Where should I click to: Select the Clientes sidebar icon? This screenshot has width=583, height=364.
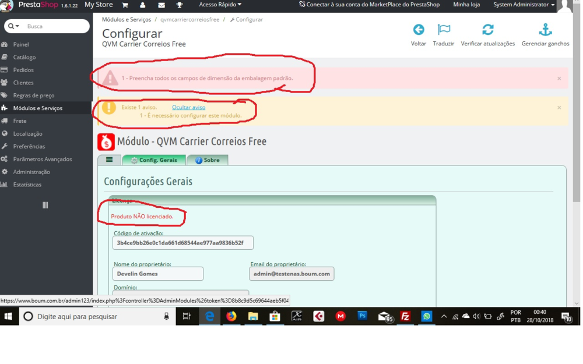(7, 82)
